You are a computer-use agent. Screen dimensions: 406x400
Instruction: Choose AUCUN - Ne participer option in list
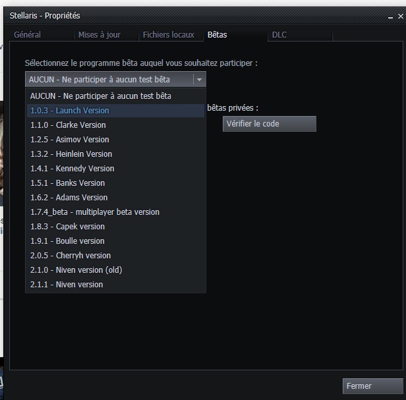(x=115, y=96)
